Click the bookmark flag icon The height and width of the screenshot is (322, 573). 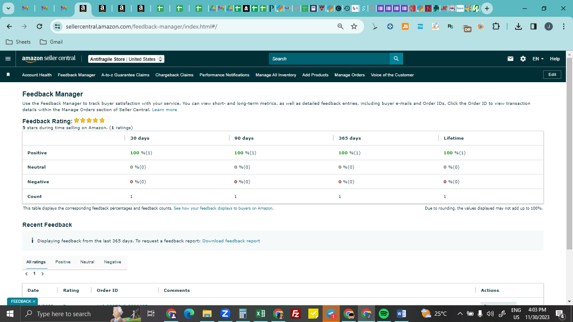tap(8, 75)
